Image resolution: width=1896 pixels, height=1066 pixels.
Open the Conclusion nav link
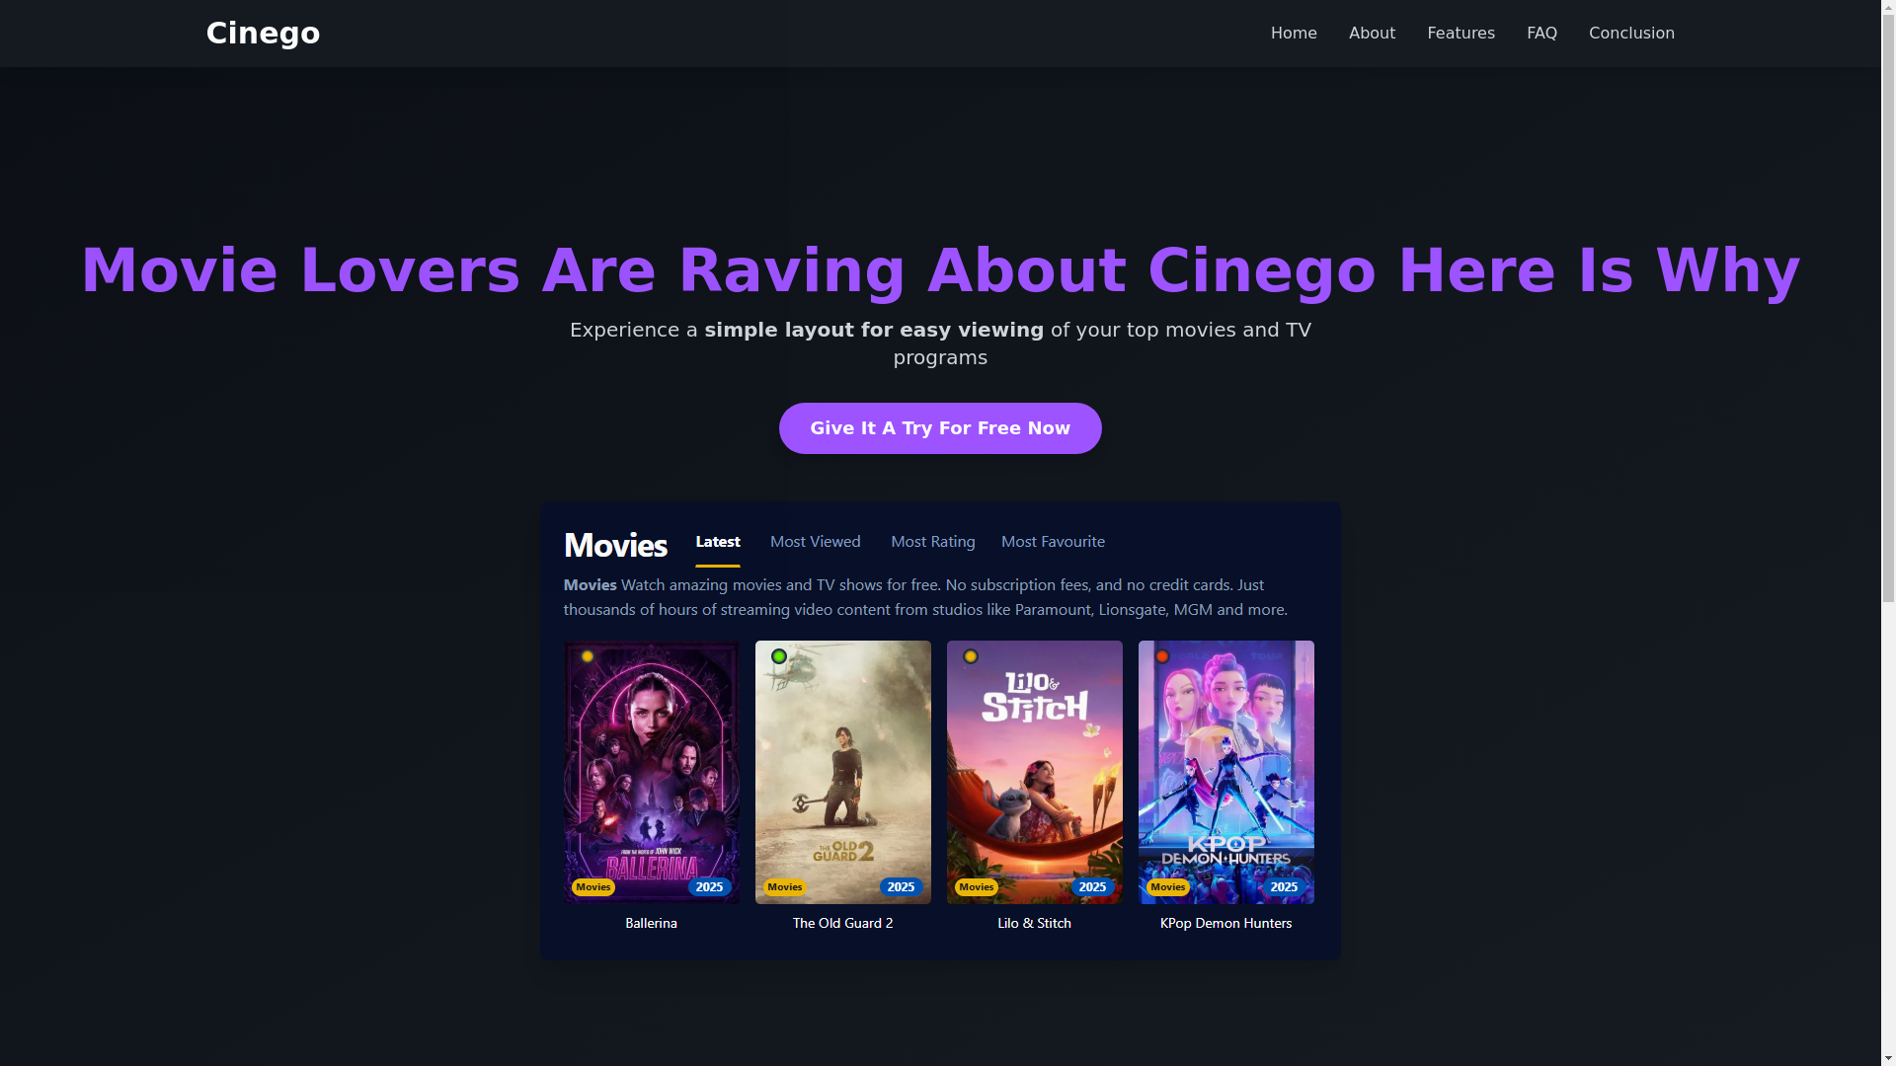tap(1631, 34)
